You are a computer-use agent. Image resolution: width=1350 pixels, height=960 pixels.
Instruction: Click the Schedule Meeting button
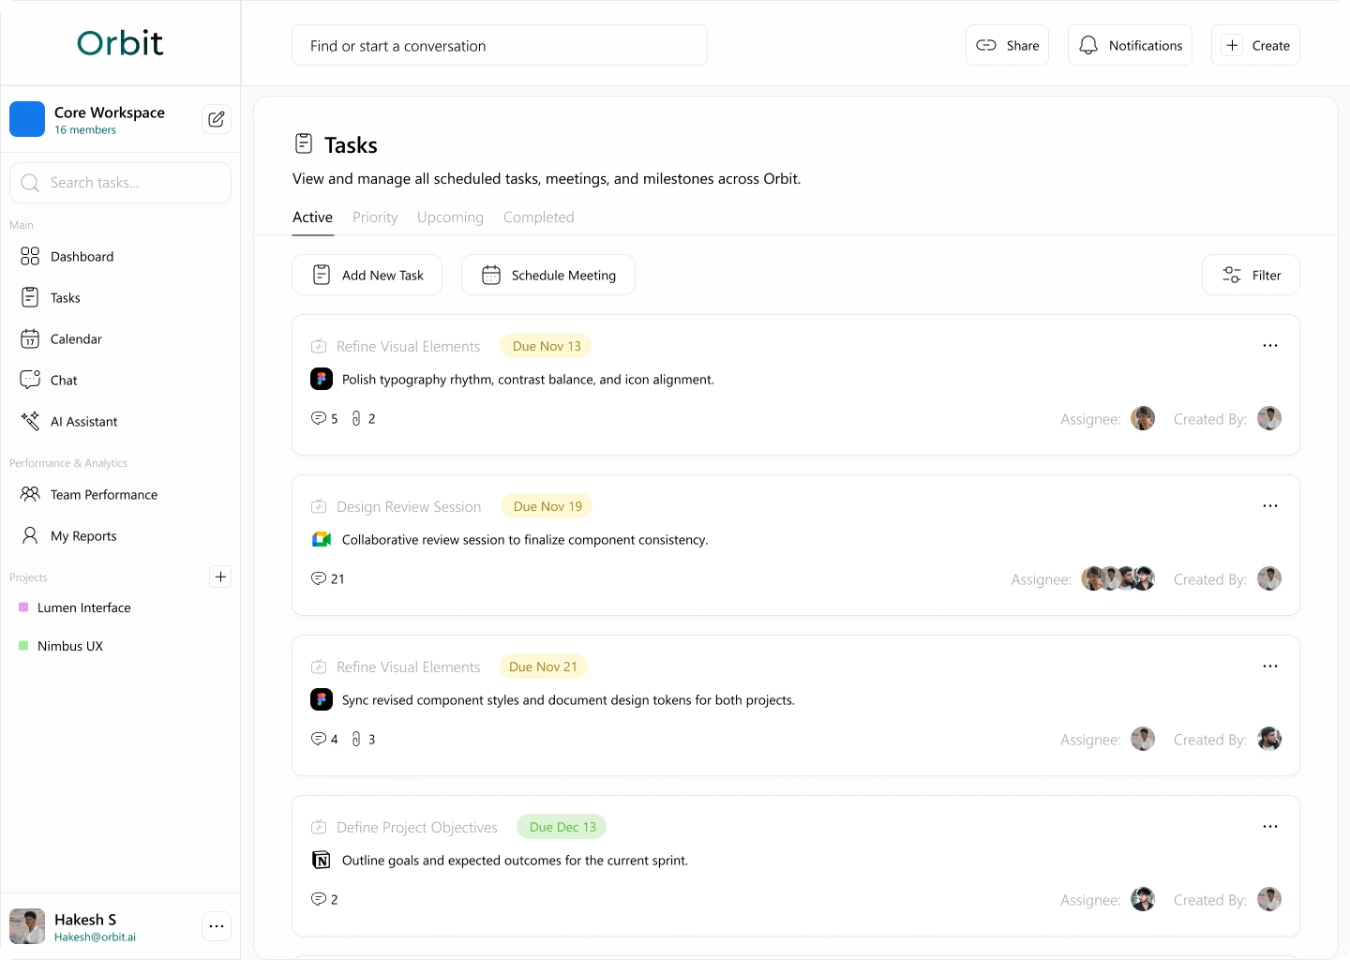(x=547, y=275)
